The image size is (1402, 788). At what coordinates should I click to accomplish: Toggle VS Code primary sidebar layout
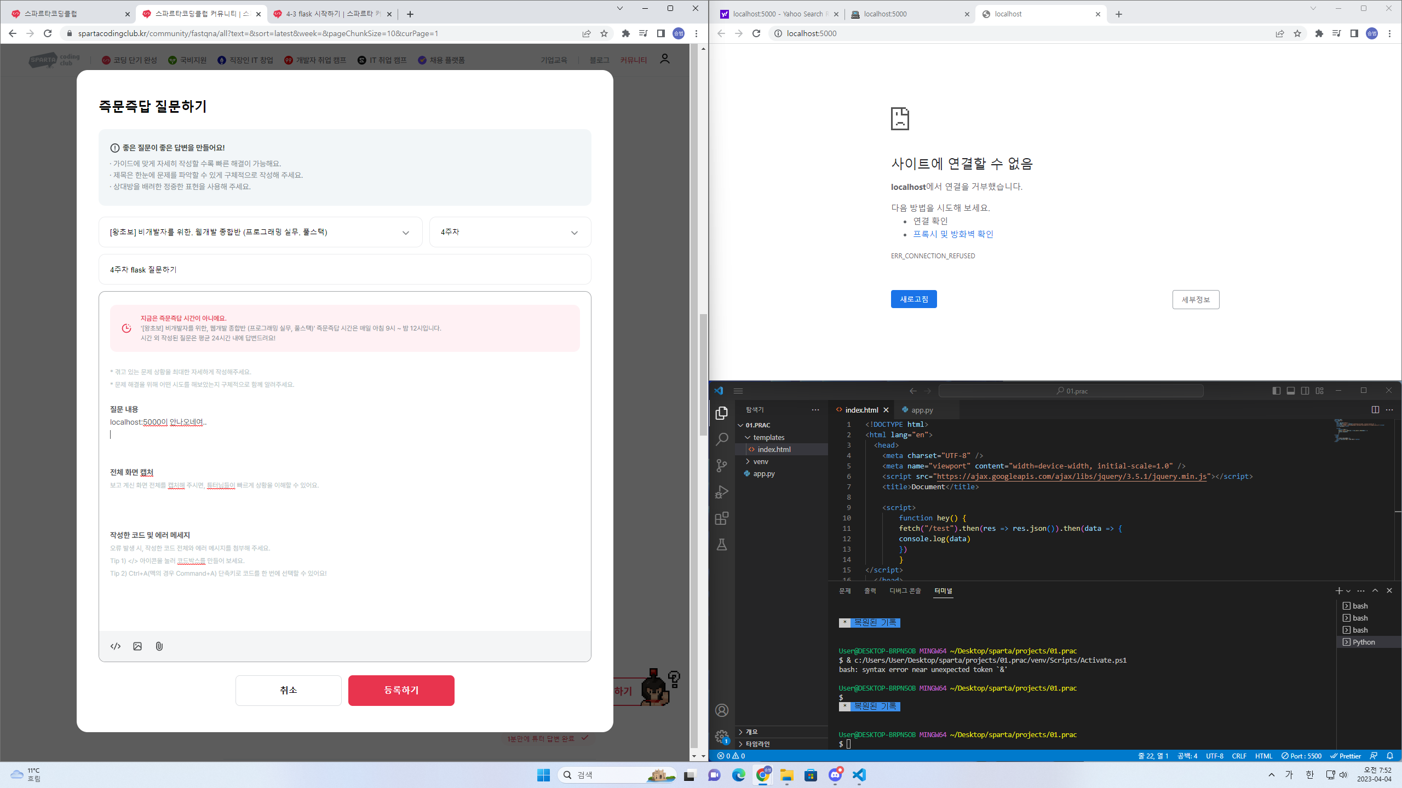(x=1277, y=391)
